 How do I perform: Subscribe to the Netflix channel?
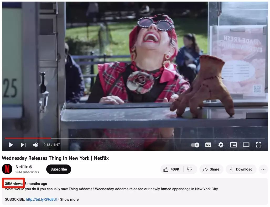click(59, 169)
